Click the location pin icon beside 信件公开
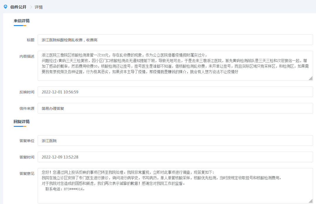 (x=6, y=7)
